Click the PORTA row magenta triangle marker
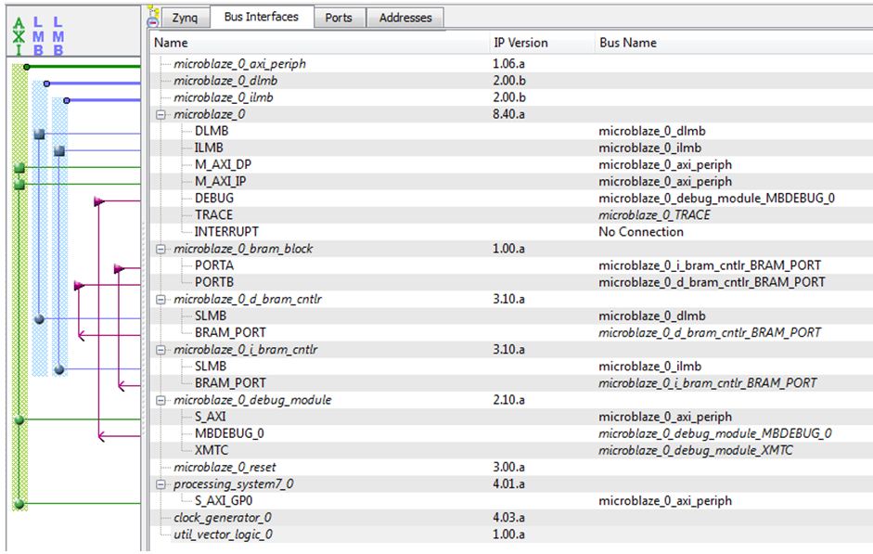The height and width of the screenshot is (554, 873). [119, 268]
